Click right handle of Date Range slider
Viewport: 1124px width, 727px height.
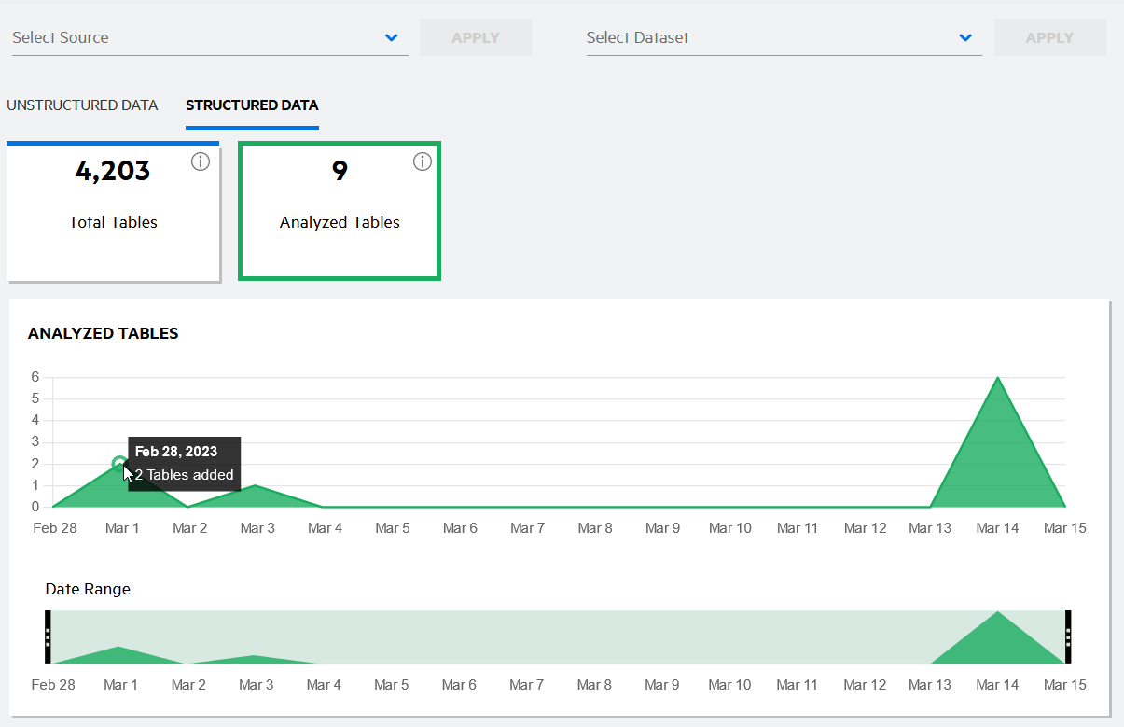1068,637
